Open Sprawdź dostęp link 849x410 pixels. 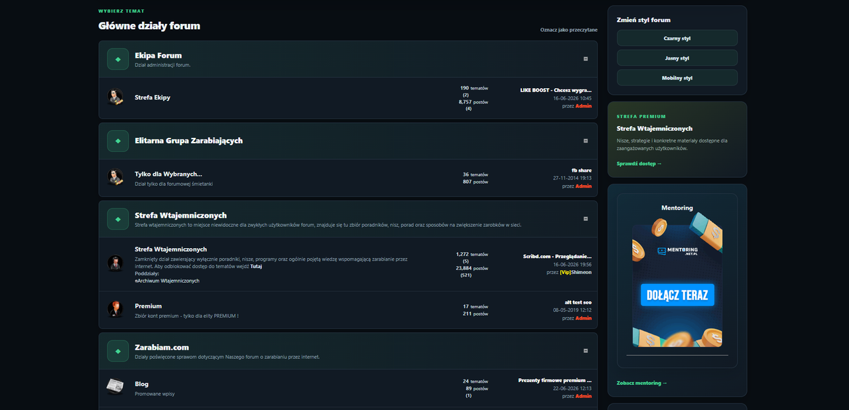pos(639,163)
